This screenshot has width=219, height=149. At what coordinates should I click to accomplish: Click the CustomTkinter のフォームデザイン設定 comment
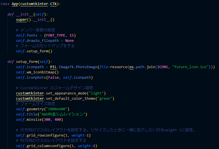pos(54,88)
